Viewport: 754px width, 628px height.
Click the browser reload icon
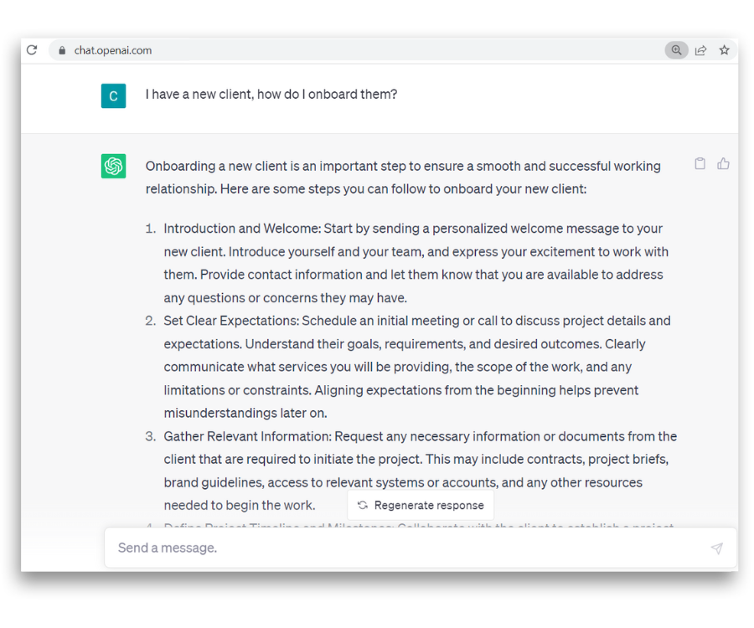click(x=32, y=50)
